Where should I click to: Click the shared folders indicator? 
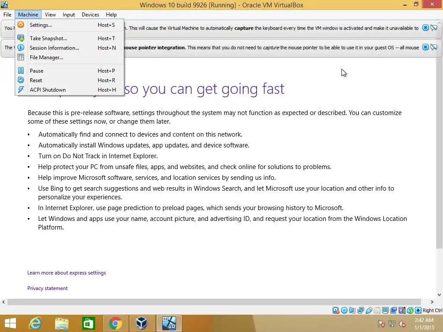377,310
